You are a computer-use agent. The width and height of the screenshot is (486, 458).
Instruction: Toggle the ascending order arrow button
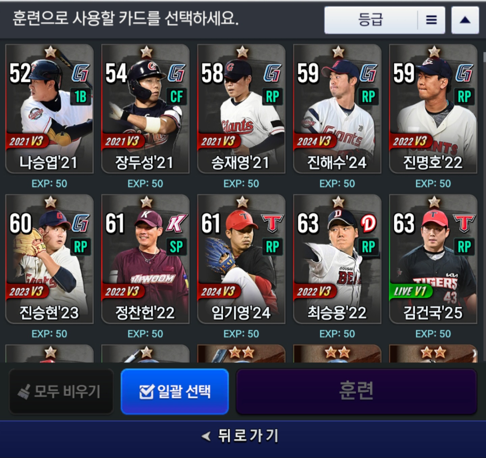[465, 20]
